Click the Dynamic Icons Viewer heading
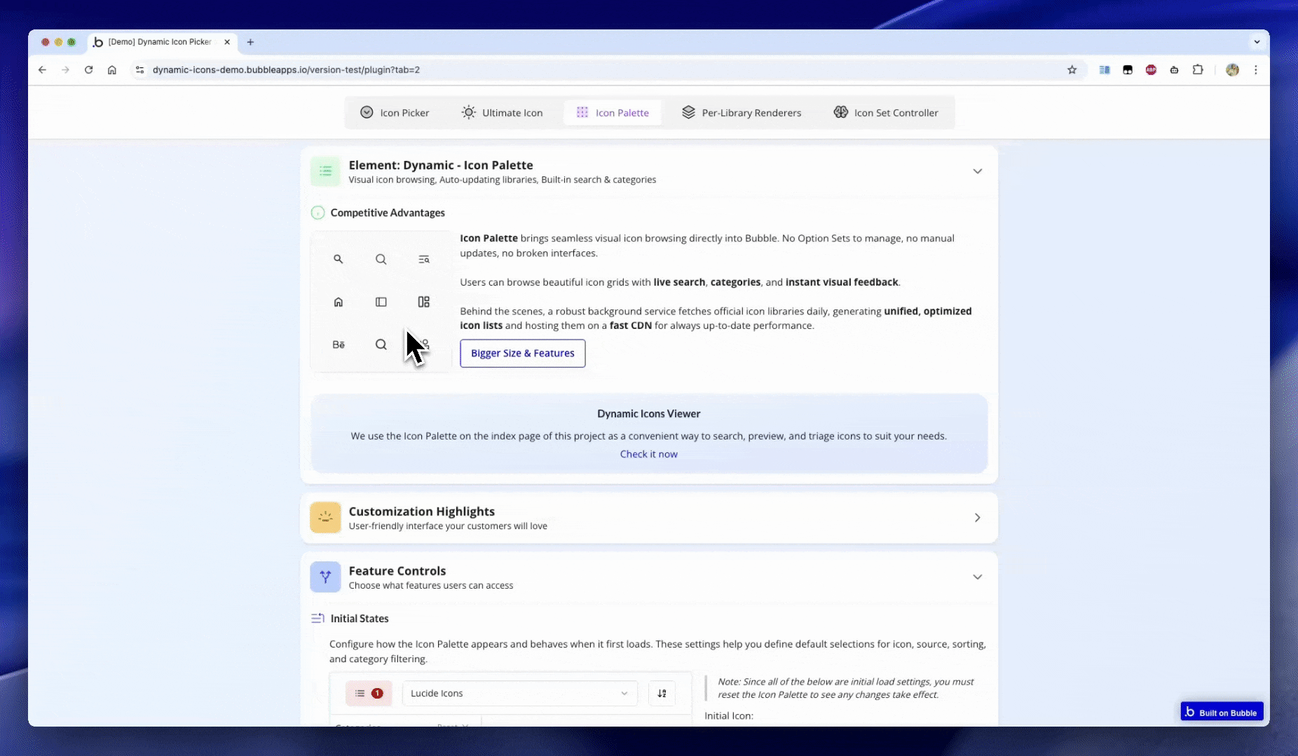Viewport: 1298px width, 756px height. 649,414
